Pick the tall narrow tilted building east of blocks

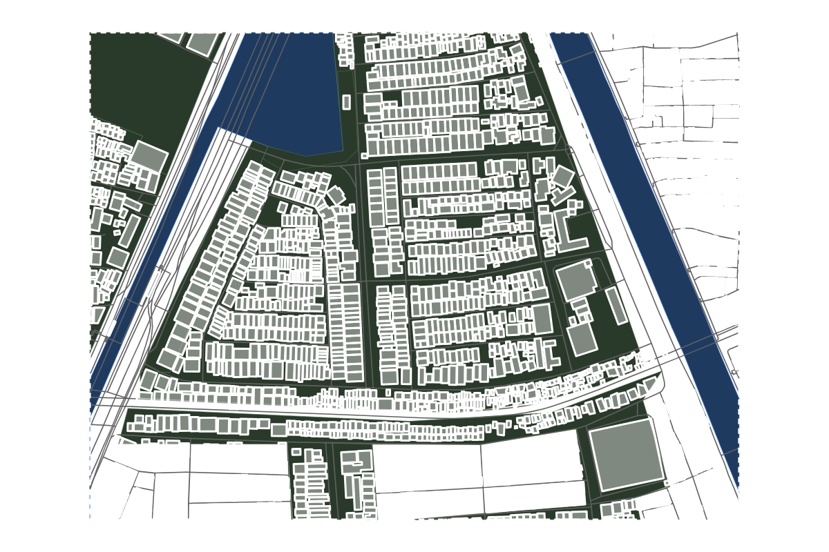[x=617, y=306]
